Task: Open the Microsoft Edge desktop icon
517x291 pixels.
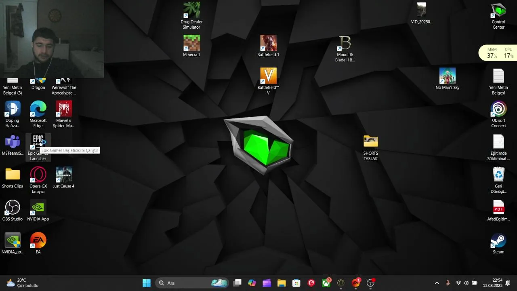Action: [x=38, y=114]
